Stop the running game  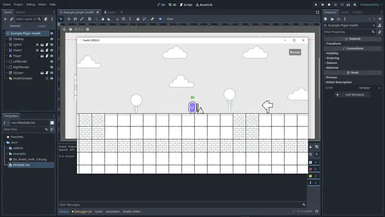[329, 5]
